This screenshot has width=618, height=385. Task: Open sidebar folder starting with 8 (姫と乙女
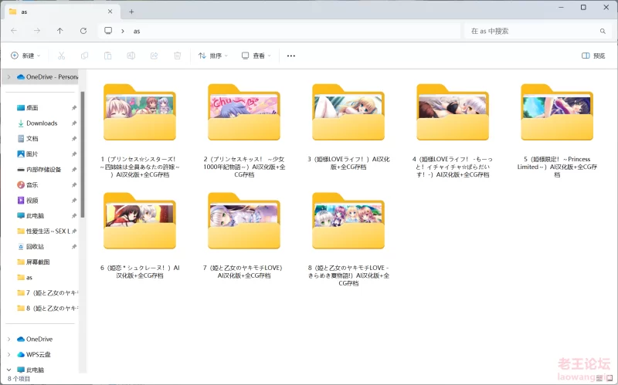point(47,309)
